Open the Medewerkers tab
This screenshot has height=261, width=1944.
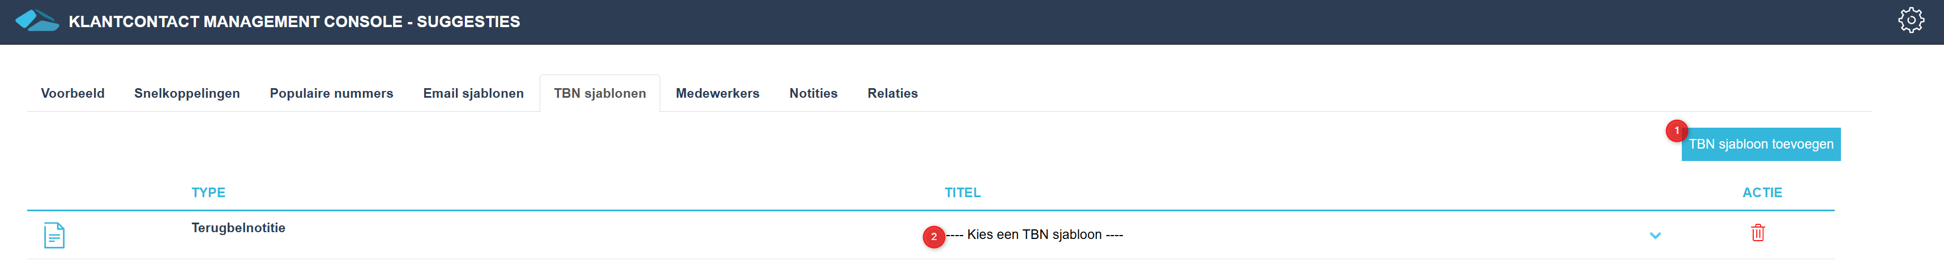click(717, 93)
